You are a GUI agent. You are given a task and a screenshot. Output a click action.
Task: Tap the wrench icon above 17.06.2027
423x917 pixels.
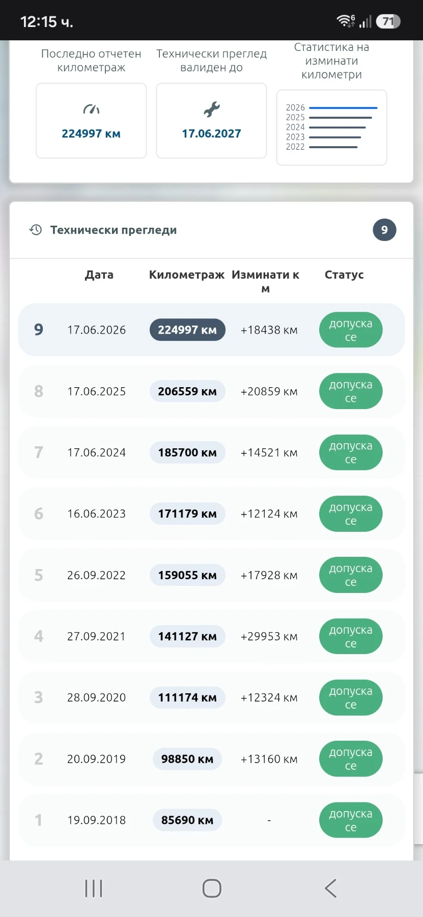click(x=211, y=109)
